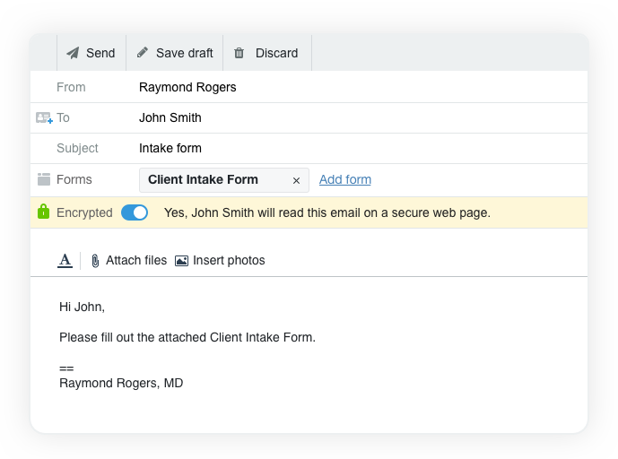Image resolution: width=618 pixels, height=459 pixels.
Task: Click the paperclip attach icon
Action: click(95, 260)
